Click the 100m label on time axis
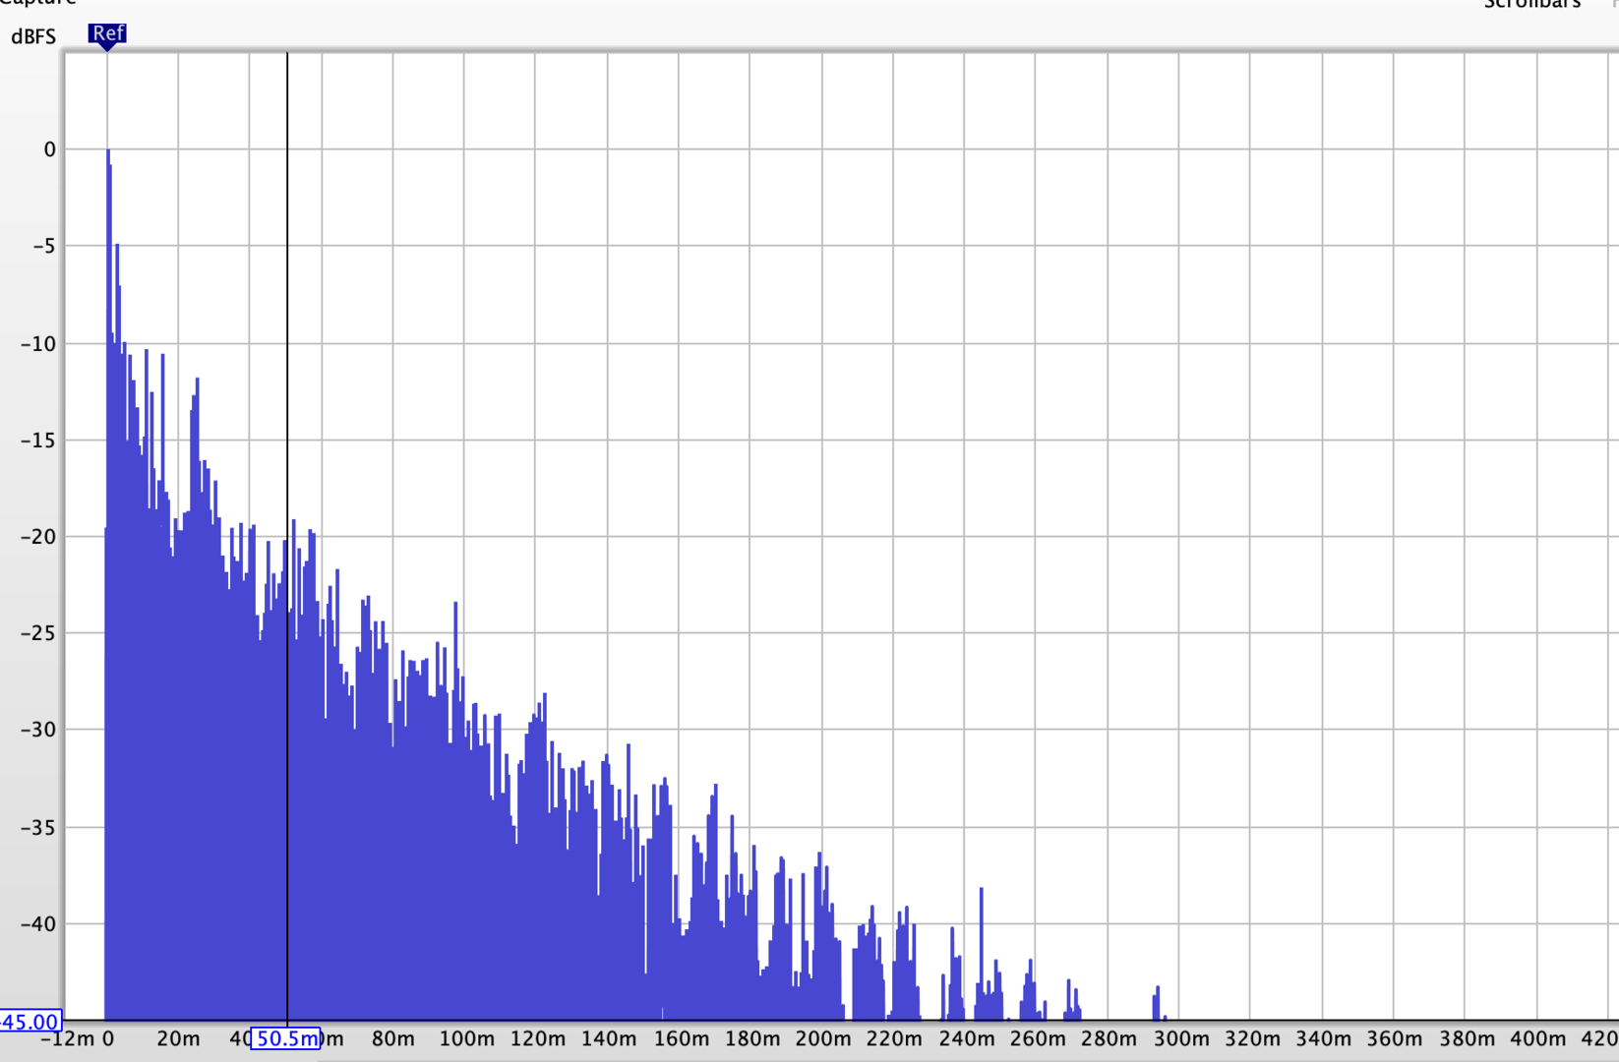The height and width of the screenshot is (1062, 1619). click(466, 1038)
